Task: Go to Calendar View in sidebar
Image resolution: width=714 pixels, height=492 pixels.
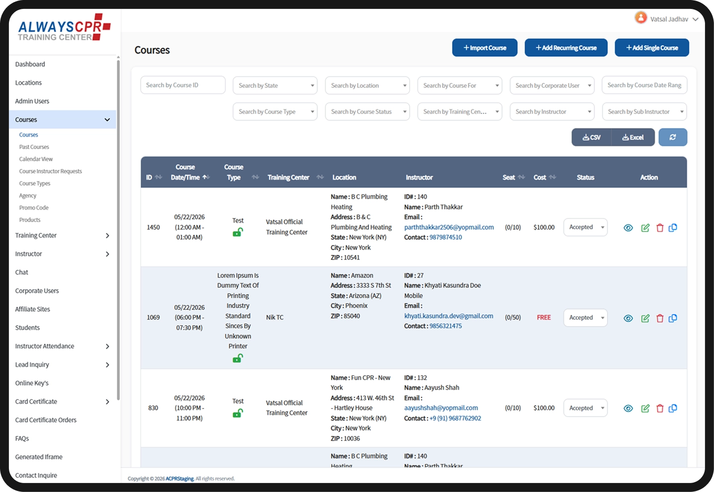Action: [x=36, y=159]
